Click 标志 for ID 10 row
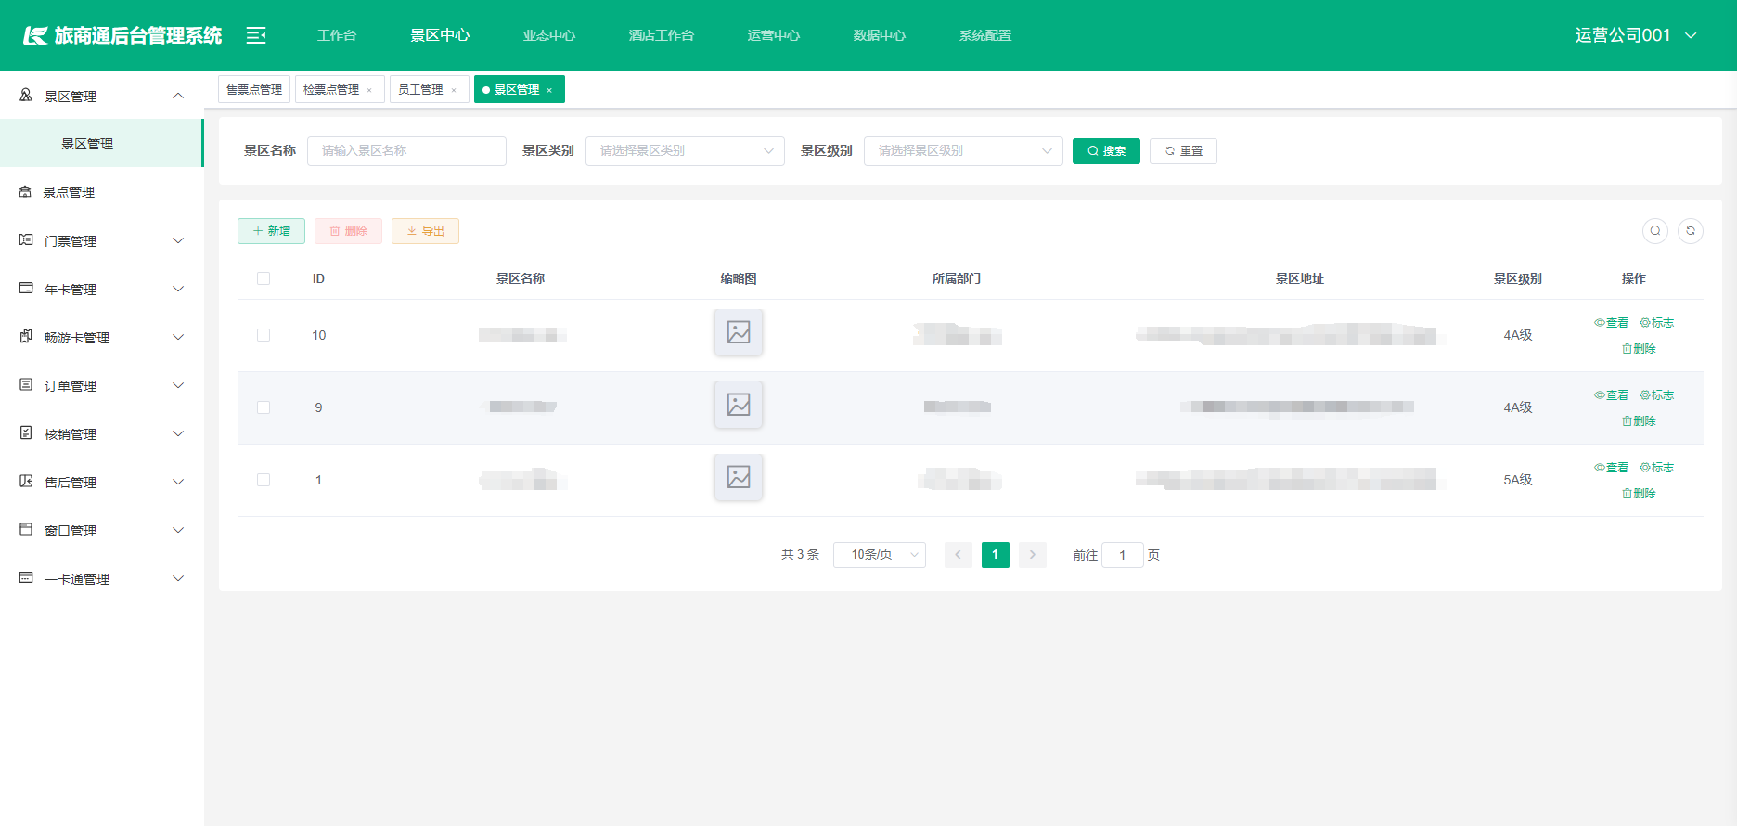1737x826 pixels. (x=1657, y=323)
